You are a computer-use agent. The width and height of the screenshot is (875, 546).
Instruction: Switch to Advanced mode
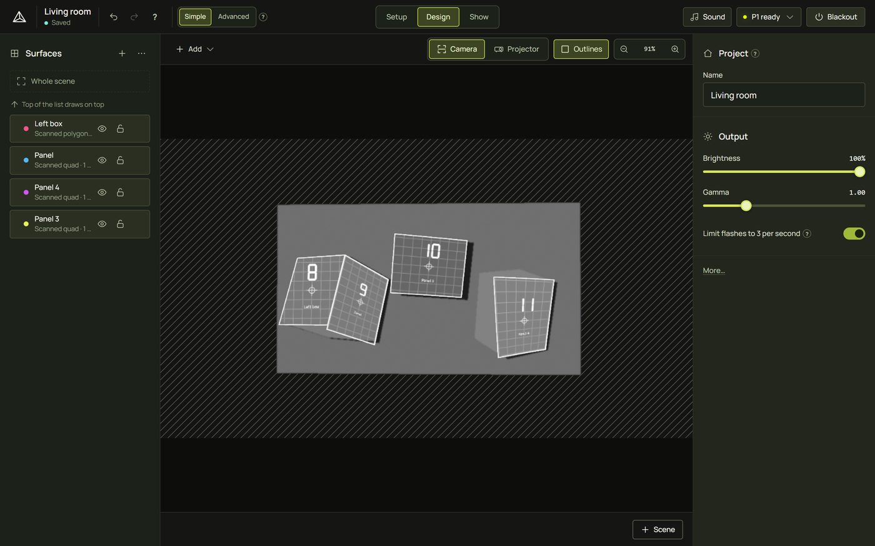[x=233, y=17]
